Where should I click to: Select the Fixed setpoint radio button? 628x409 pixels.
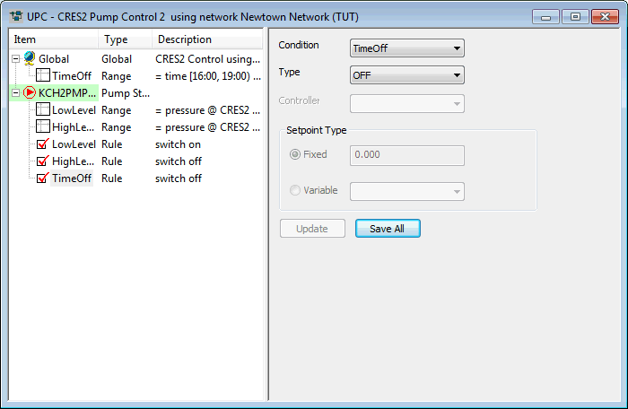tap(294, 154)
